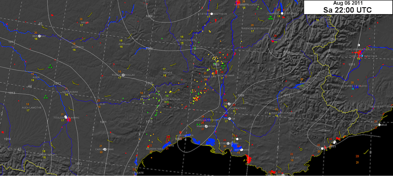Image resolution: width=393 pixels, height=176 pixels.
Task: Click the SETE station name
Action: point(170,145)
